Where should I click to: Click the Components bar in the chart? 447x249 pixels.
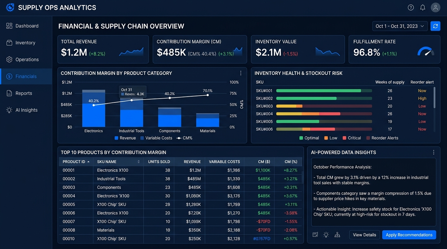170,117
